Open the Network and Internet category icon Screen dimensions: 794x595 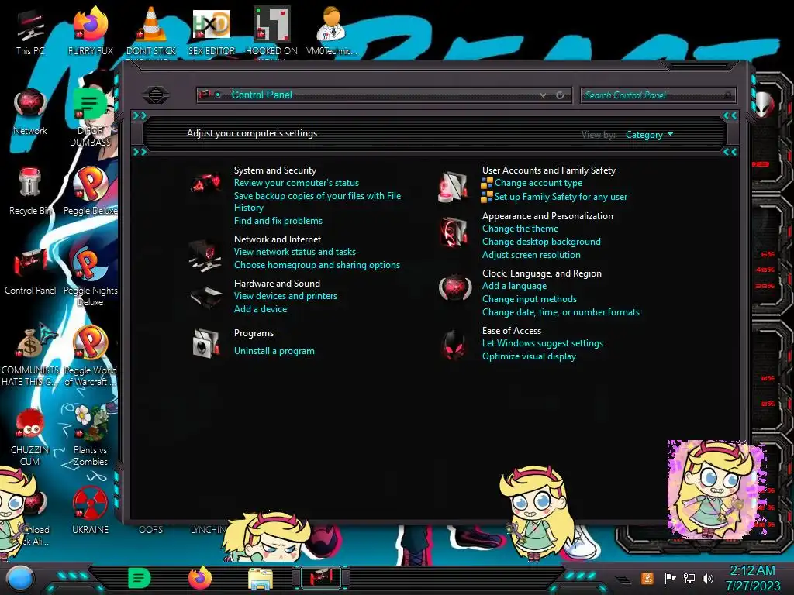tap(205, 255)
